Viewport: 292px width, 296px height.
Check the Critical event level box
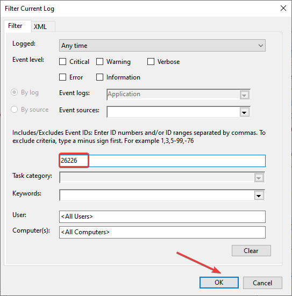(62, 62)
